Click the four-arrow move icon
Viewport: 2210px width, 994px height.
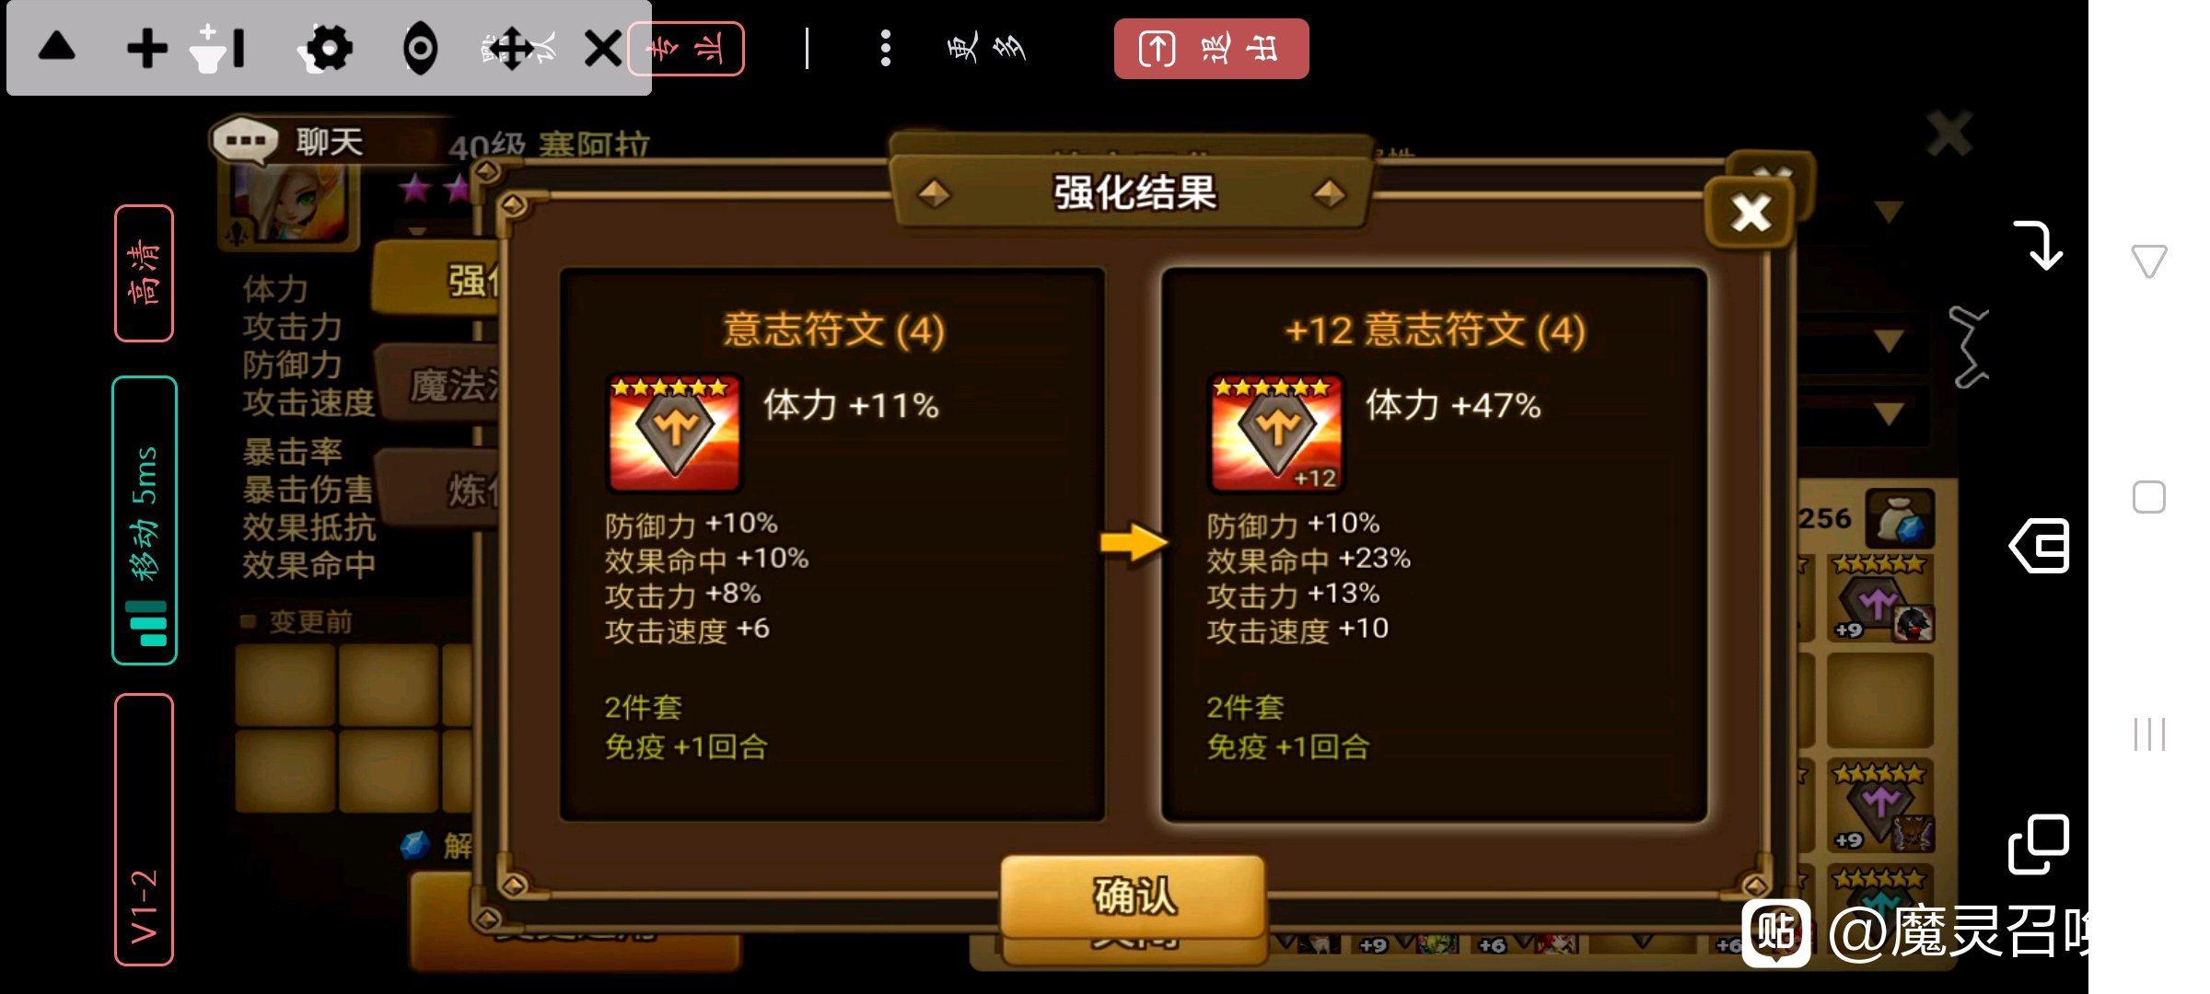point(511,49)
